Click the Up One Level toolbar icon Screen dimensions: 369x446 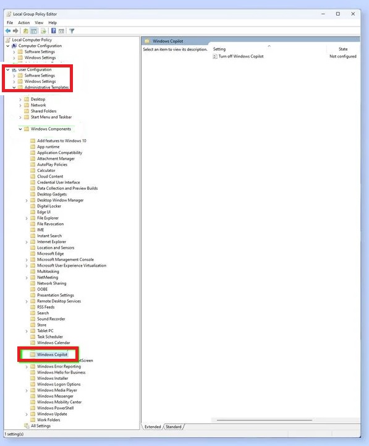(25, 31)
